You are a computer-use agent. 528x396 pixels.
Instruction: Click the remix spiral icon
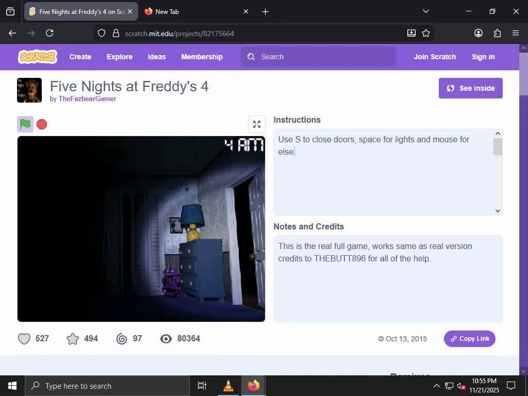pos(122,339)
